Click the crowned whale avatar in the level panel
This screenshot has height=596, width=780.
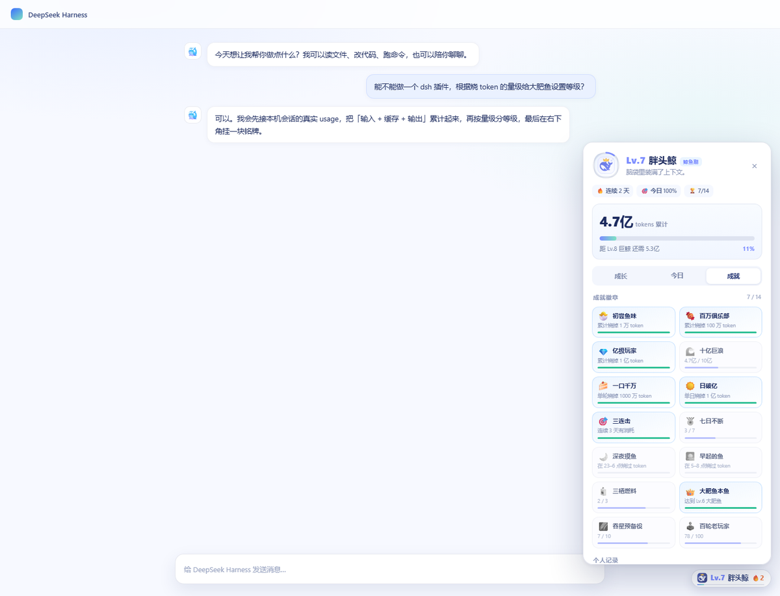coord(606,166)
